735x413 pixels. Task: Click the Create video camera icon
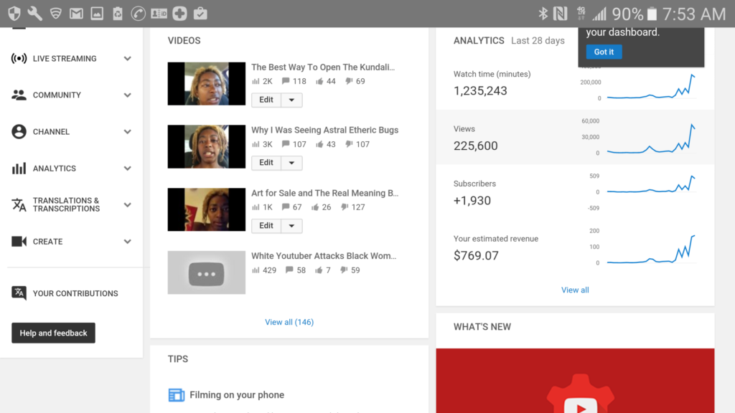(19, 241)
